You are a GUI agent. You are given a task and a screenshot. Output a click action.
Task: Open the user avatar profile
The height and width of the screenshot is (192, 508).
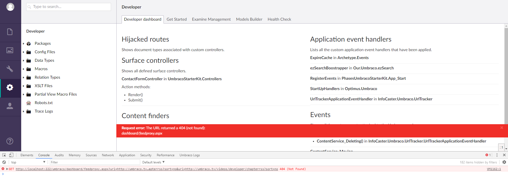pos(10,7)
